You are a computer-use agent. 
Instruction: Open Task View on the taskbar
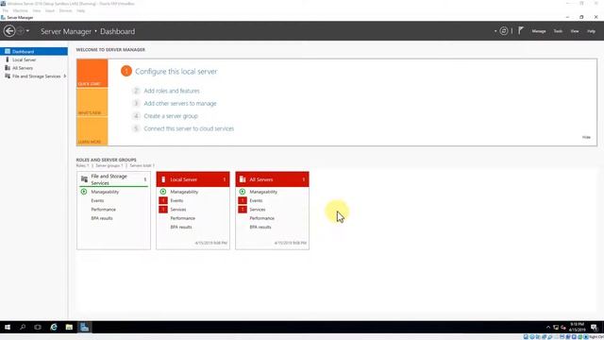38,328
